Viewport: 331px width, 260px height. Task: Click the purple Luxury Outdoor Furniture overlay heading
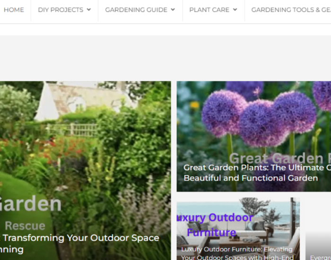pos(215,225)
